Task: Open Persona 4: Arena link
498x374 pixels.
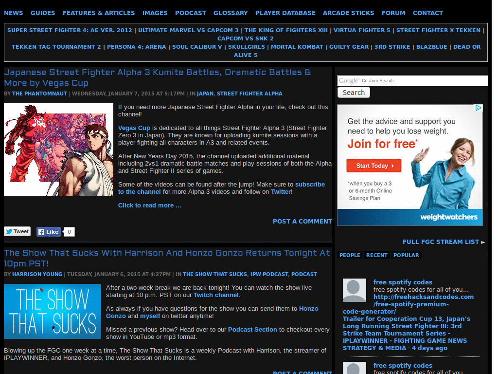Action: 137,47
